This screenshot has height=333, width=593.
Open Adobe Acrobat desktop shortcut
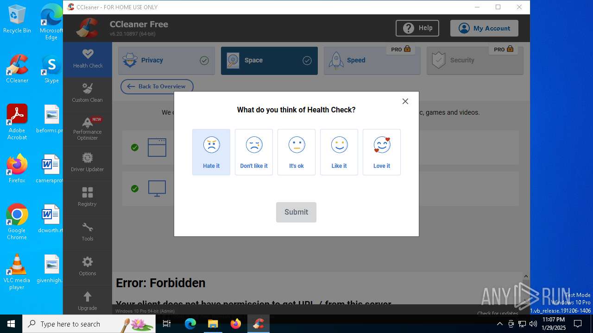pos(17,122)
